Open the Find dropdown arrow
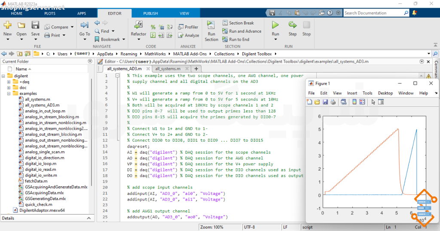This screenshot has height=231, width=440. pyautogui.click(x=113, y=31)
